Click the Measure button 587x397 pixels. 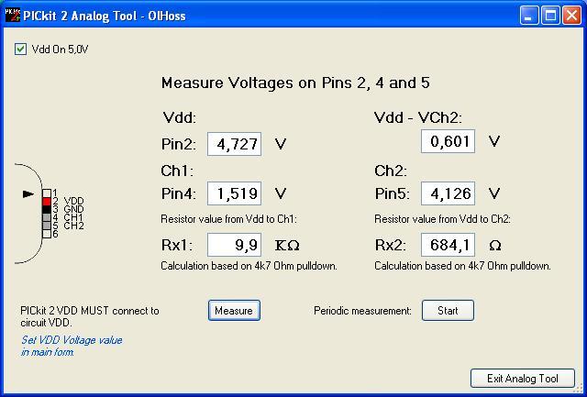pos(234,311)
